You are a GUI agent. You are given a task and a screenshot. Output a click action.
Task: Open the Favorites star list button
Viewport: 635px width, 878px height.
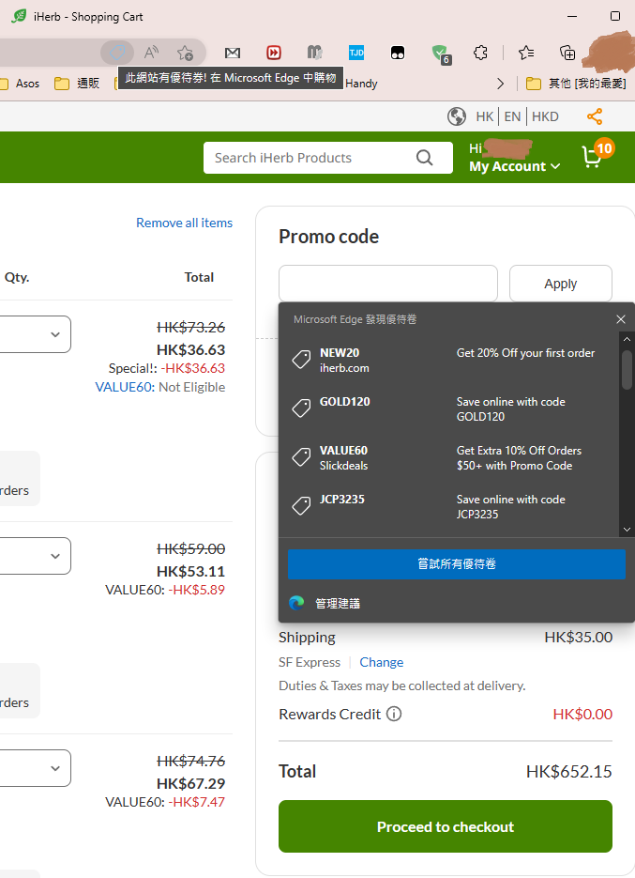coord(526,53)
